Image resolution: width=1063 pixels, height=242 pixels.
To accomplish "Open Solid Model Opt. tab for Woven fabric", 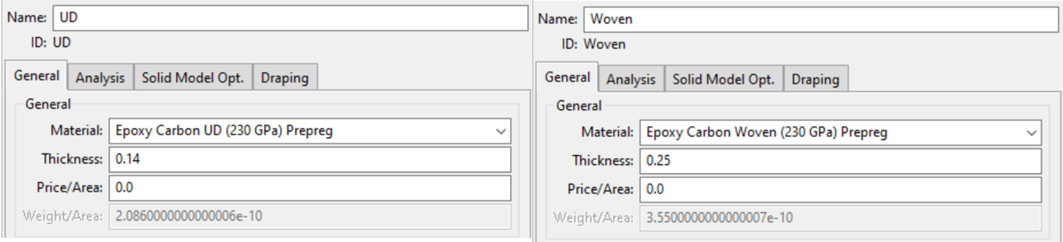I will 723,79.
